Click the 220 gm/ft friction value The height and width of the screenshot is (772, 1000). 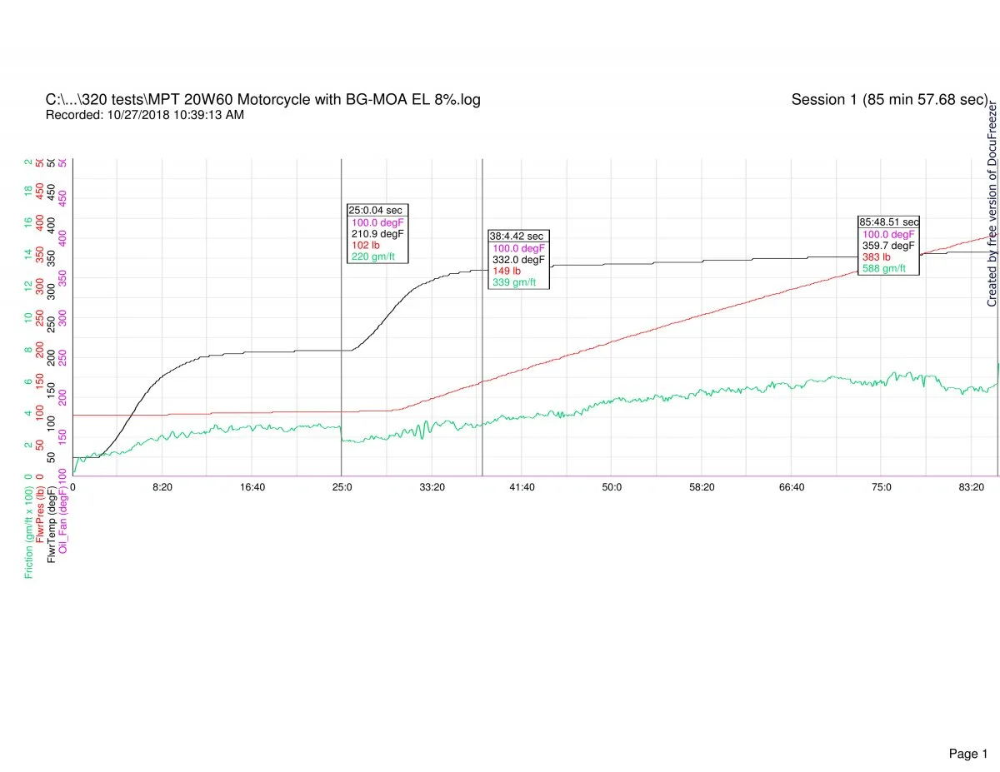click(372, 257)
